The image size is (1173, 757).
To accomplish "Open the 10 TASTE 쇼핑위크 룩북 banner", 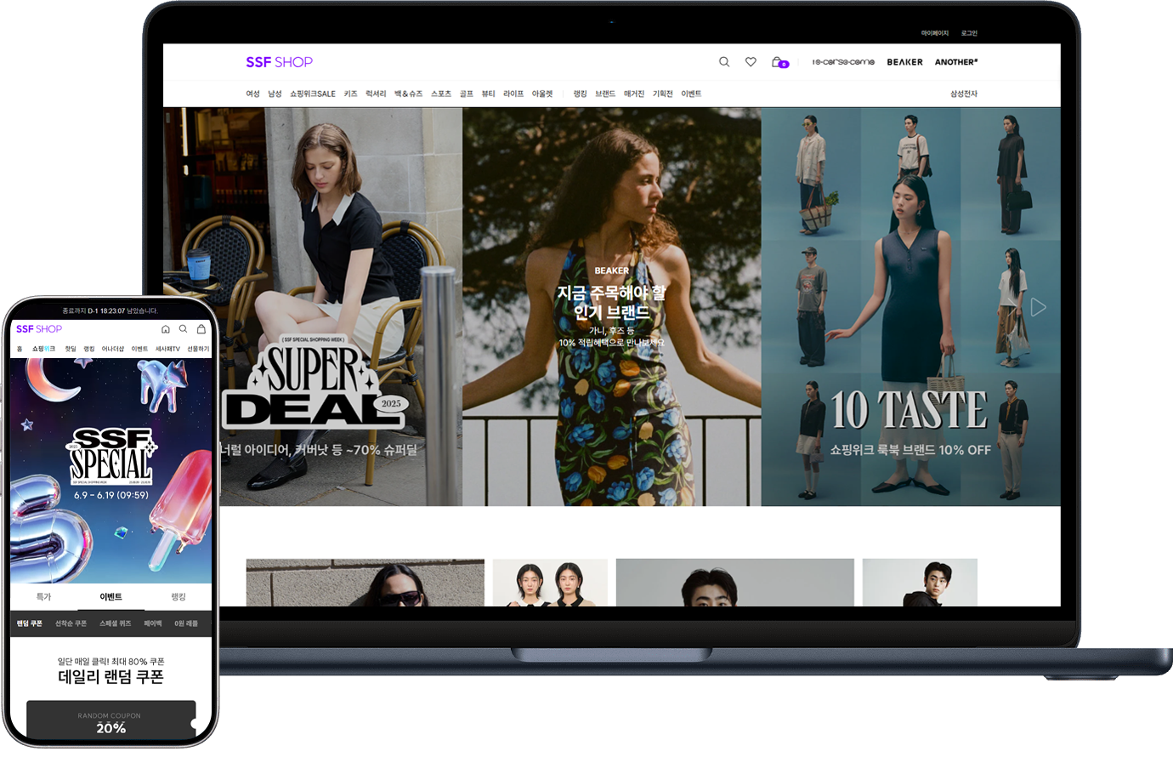I will point(911,306).
